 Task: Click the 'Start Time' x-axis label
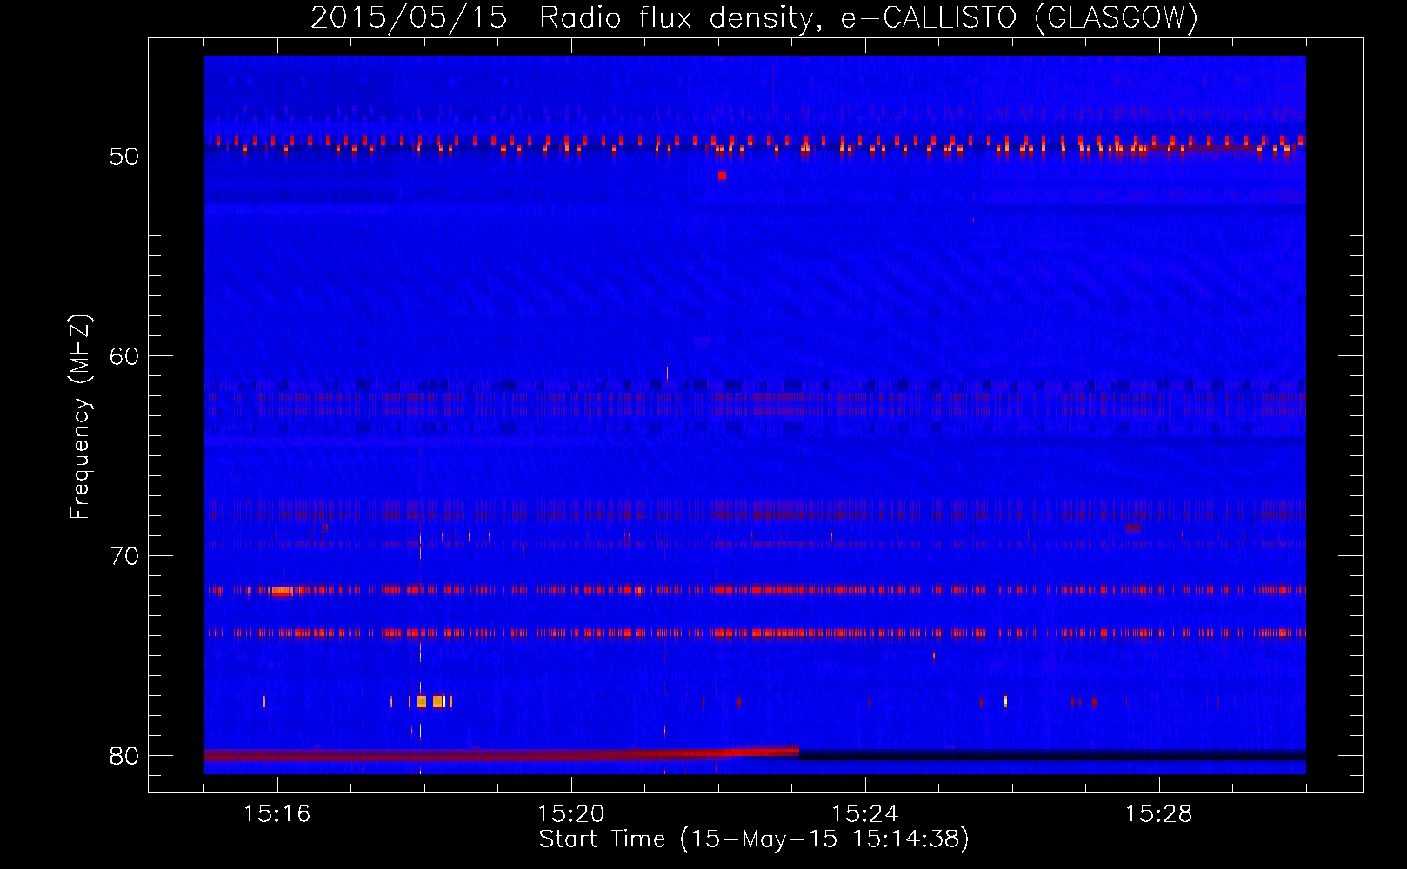tap(754, 839)
